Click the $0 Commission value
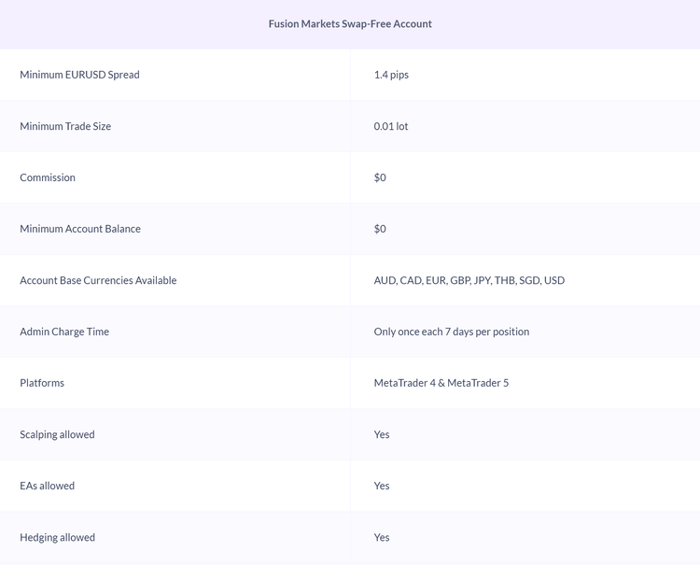Image resolution: width=700 pixels, height=565 pixels. tap(380, 177)
